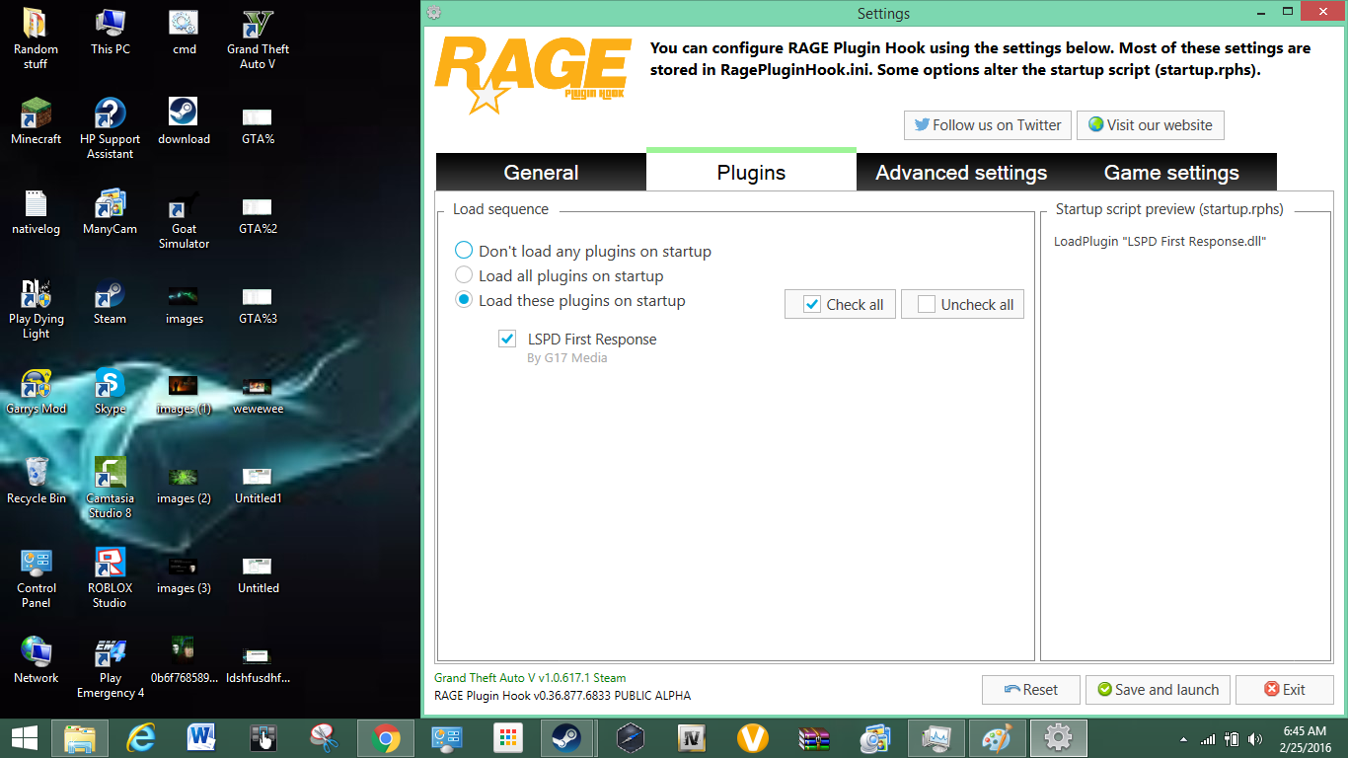
Task: Open the Windows Start menu
Action: (25, 738)
